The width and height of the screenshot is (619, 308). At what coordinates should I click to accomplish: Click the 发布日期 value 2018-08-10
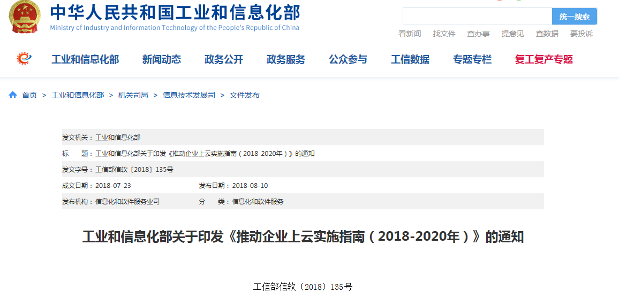point(250,186)
